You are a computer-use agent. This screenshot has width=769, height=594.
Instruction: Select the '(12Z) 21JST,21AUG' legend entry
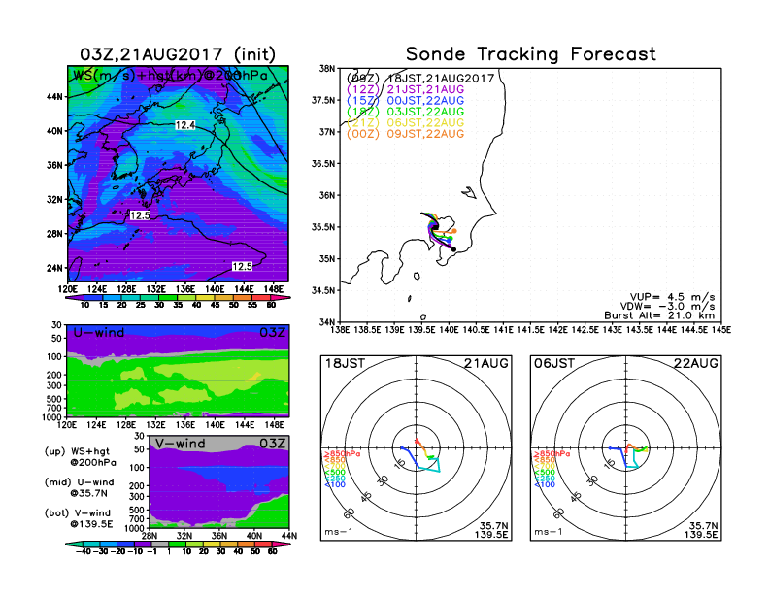[405, 89]
